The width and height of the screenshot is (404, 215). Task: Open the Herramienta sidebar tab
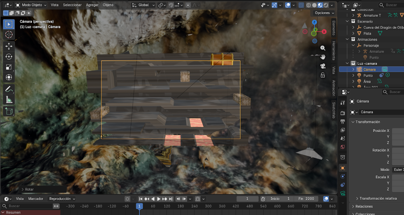pos(334,51)
